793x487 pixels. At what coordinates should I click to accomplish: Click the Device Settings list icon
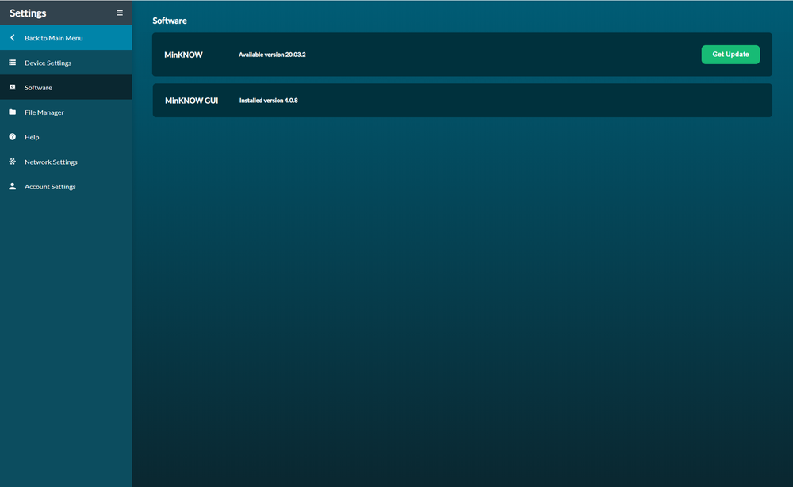tap(13, 63)
